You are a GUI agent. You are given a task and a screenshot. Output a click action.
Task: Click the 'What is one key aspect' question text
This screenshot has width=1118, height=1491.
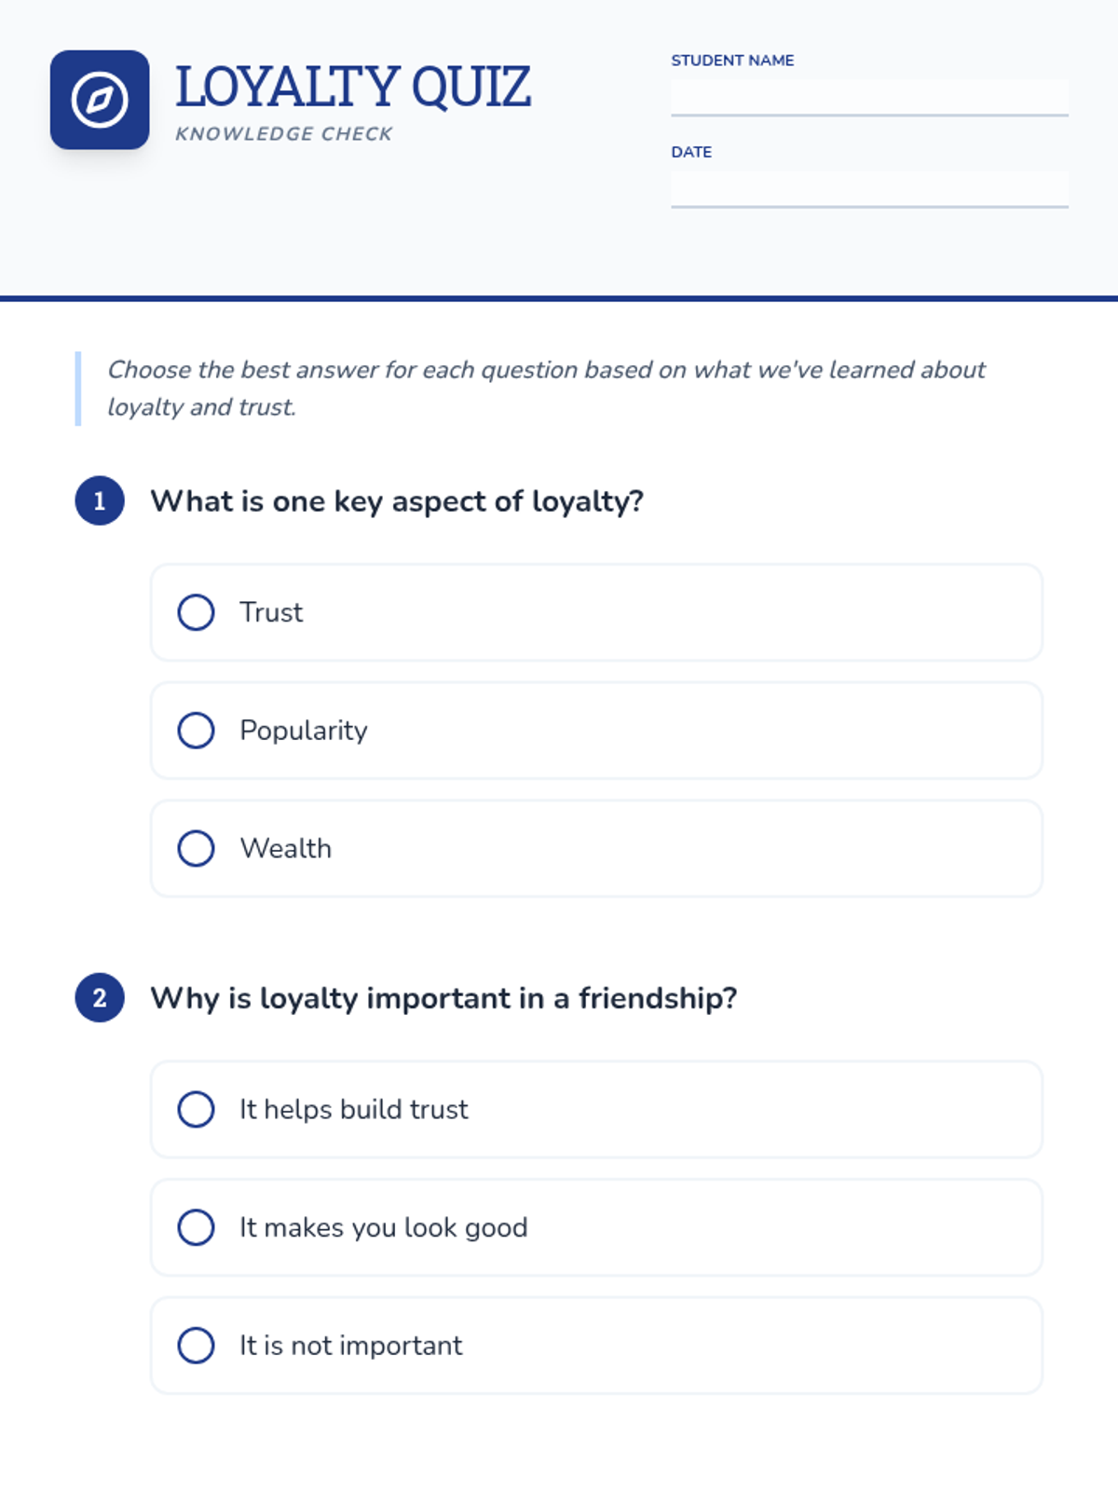coord(397,501)
